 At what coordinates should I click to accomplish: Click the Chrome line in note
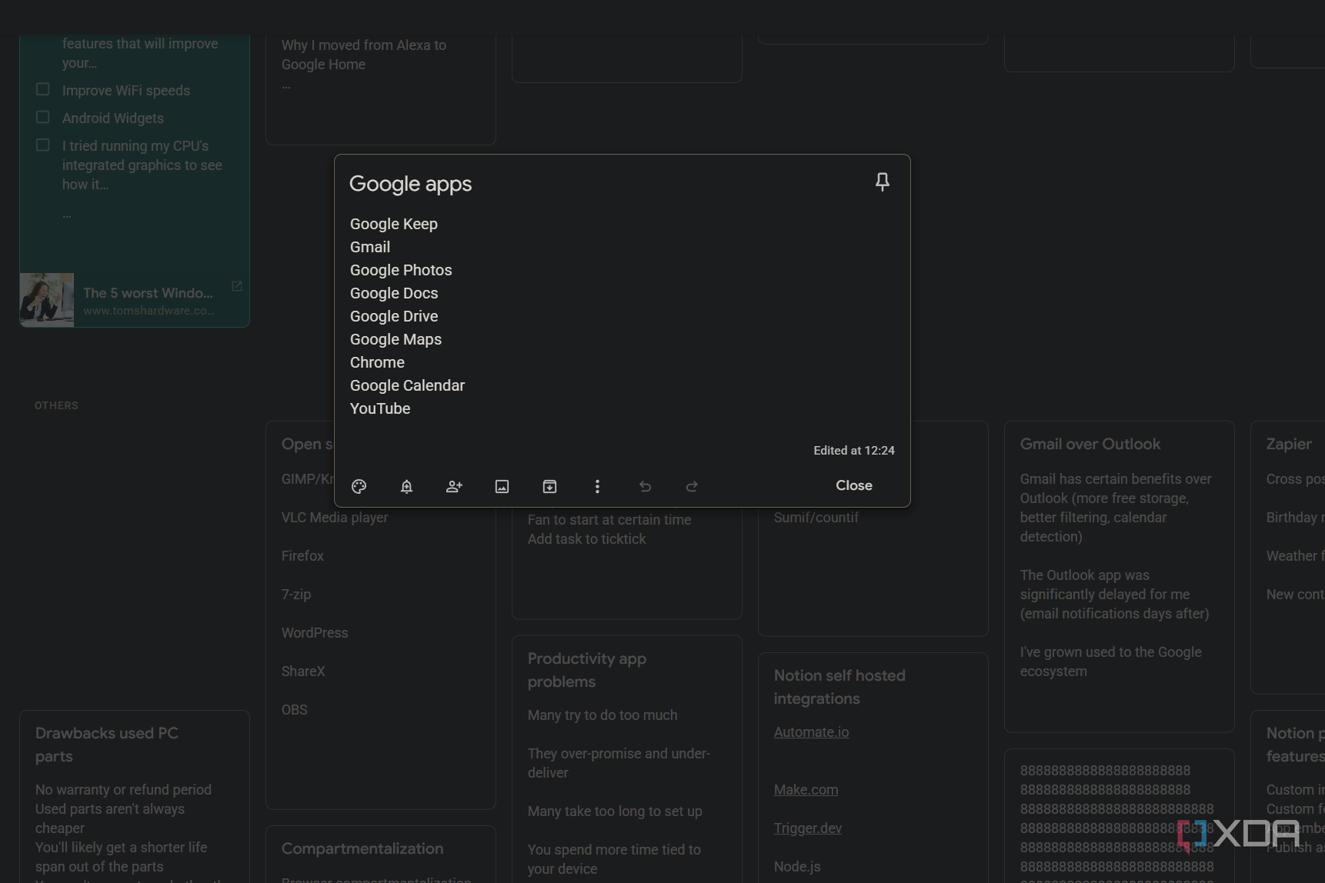[x=377, y=362]
